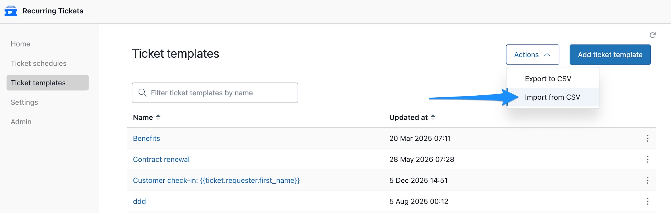Open the three-dot menu for ddd row
This screenshot has height=213, width=671.
[x=648, y=202]
